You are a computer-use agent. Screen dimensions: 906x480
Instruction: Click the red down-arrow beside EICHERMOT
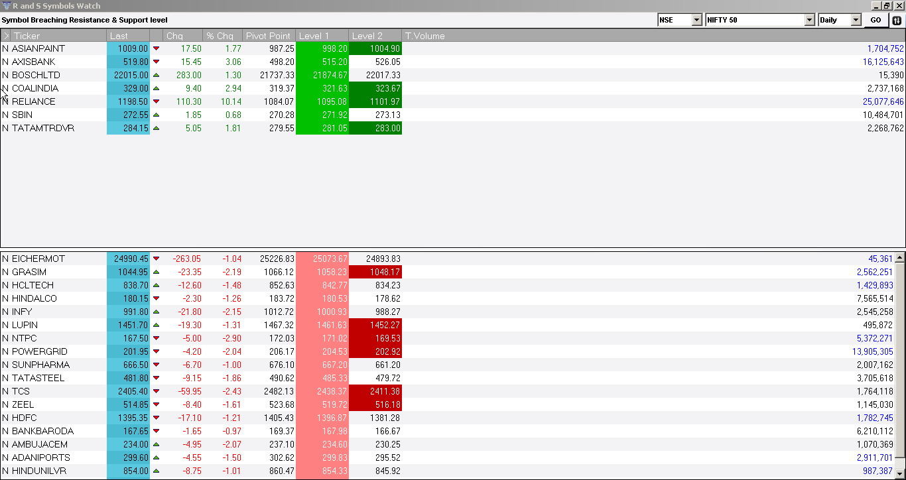point(156,259)
